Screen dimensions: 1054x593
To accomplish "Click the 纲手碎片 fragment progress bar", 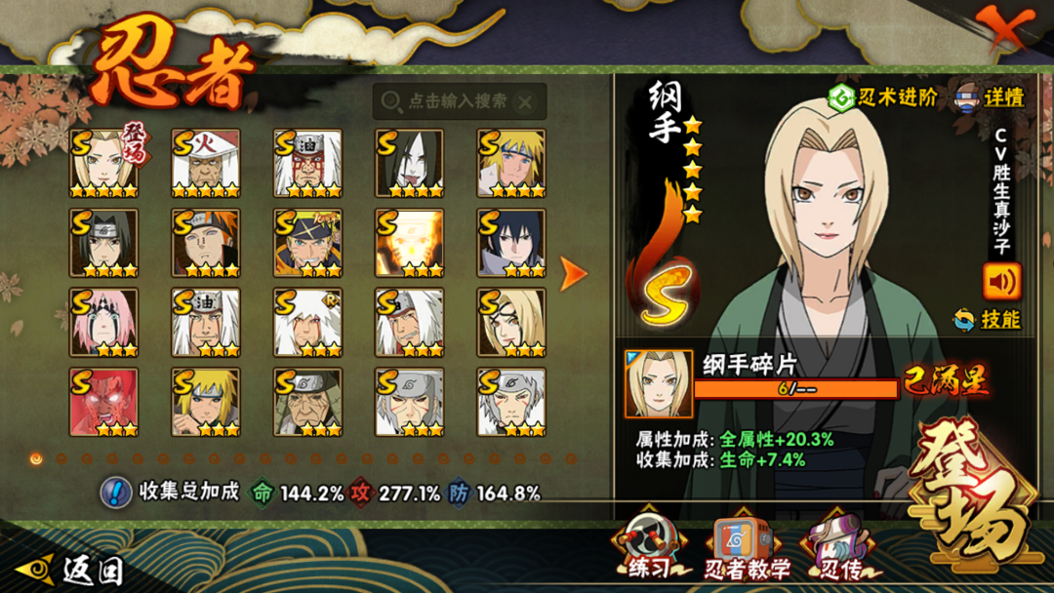I will click(x=796, y=389).
